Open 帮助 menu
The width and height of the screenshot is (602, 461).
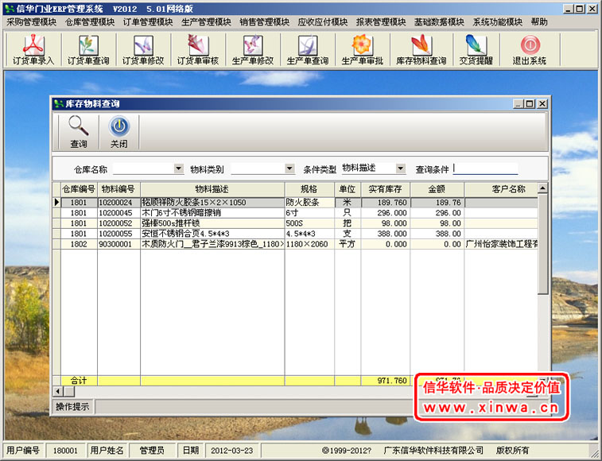(539, 22)
